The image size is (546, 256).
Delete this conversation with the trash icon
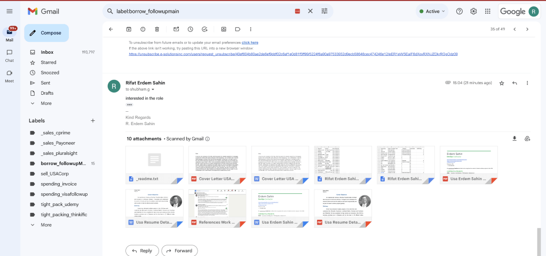coord(157,29)
